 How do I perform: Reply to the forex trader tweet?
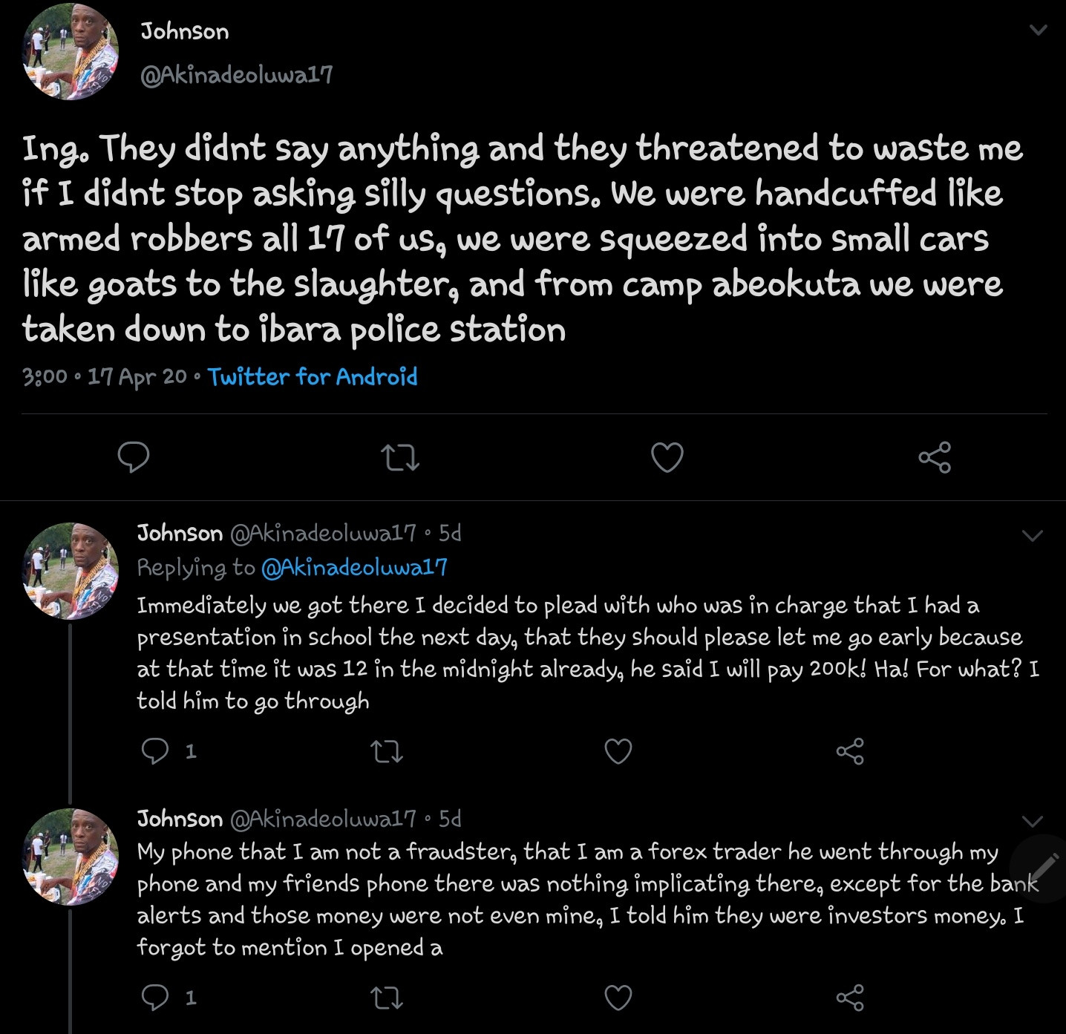(155, 998)
